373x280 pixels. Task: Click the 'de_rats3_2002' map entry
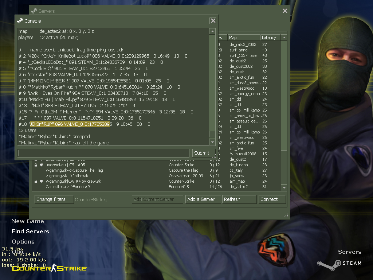(243, 44)
